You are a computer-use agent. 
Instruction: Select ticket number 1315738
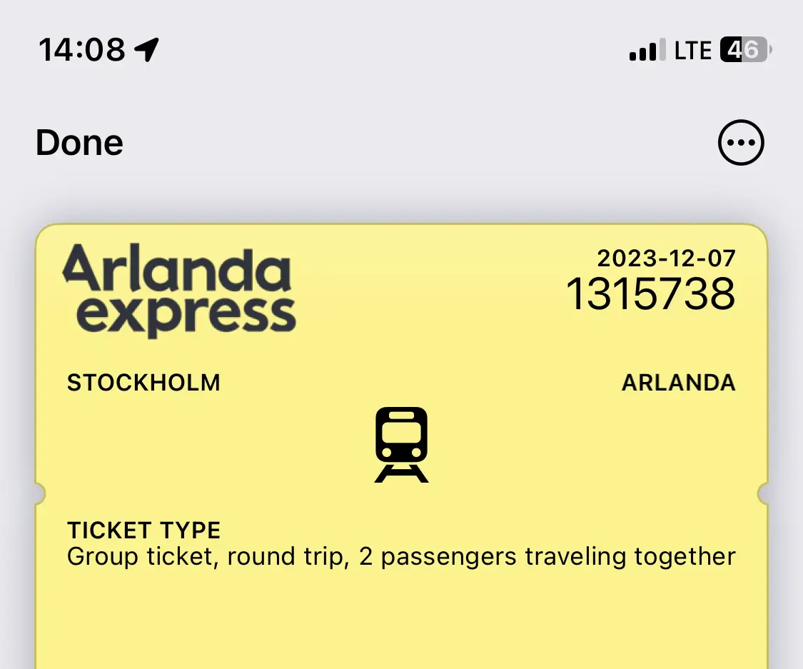pos(650,293)
